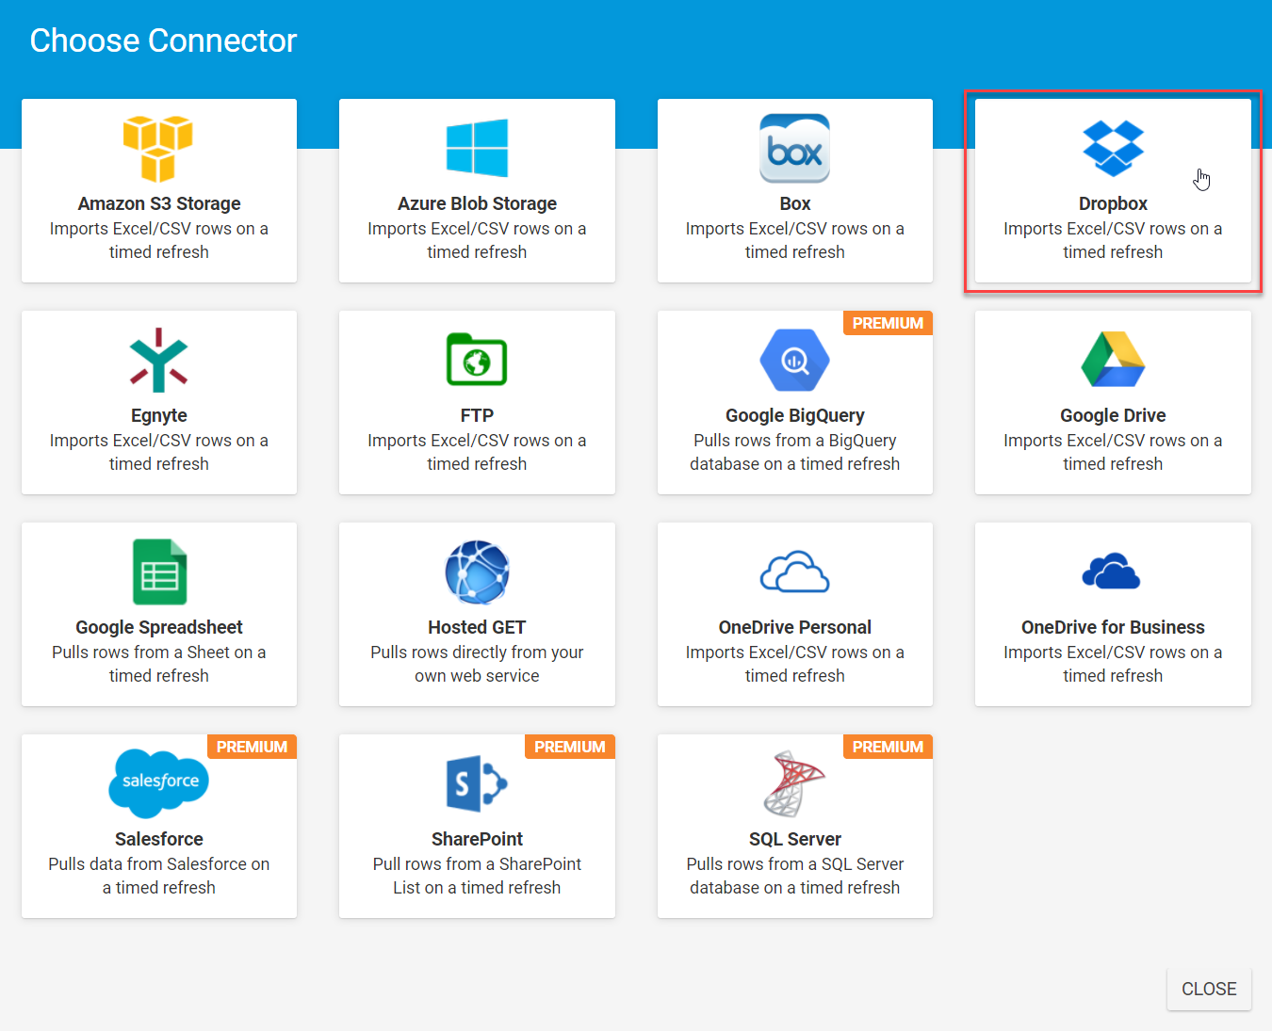Click the Hosted GET globe icon
The height and width of the screenshot is (1031, 1272).
477,572
